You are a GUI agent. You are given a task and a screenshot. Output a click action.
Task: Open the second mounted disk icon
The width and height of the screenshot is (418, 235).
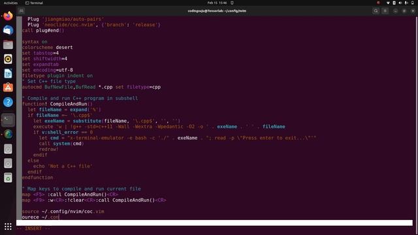click(x=8, y=163)
